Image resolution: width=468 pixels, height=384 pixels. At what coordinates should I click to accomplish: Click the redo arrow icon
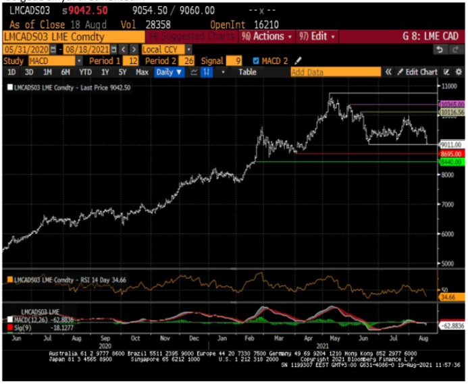click(x=455, y=49)
